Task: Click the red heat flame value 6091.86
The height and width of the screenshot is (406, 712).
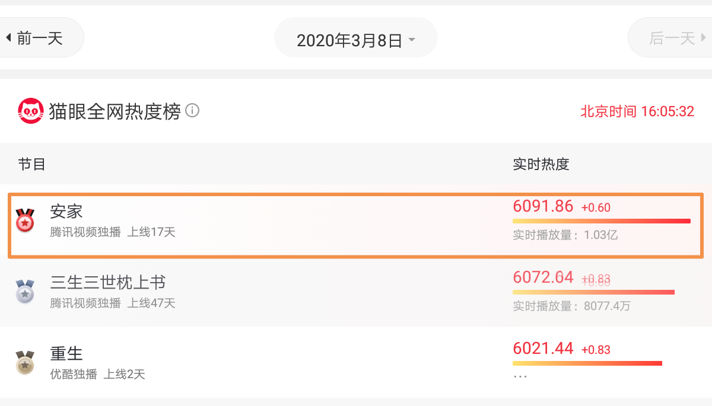Action: [543, 206]
